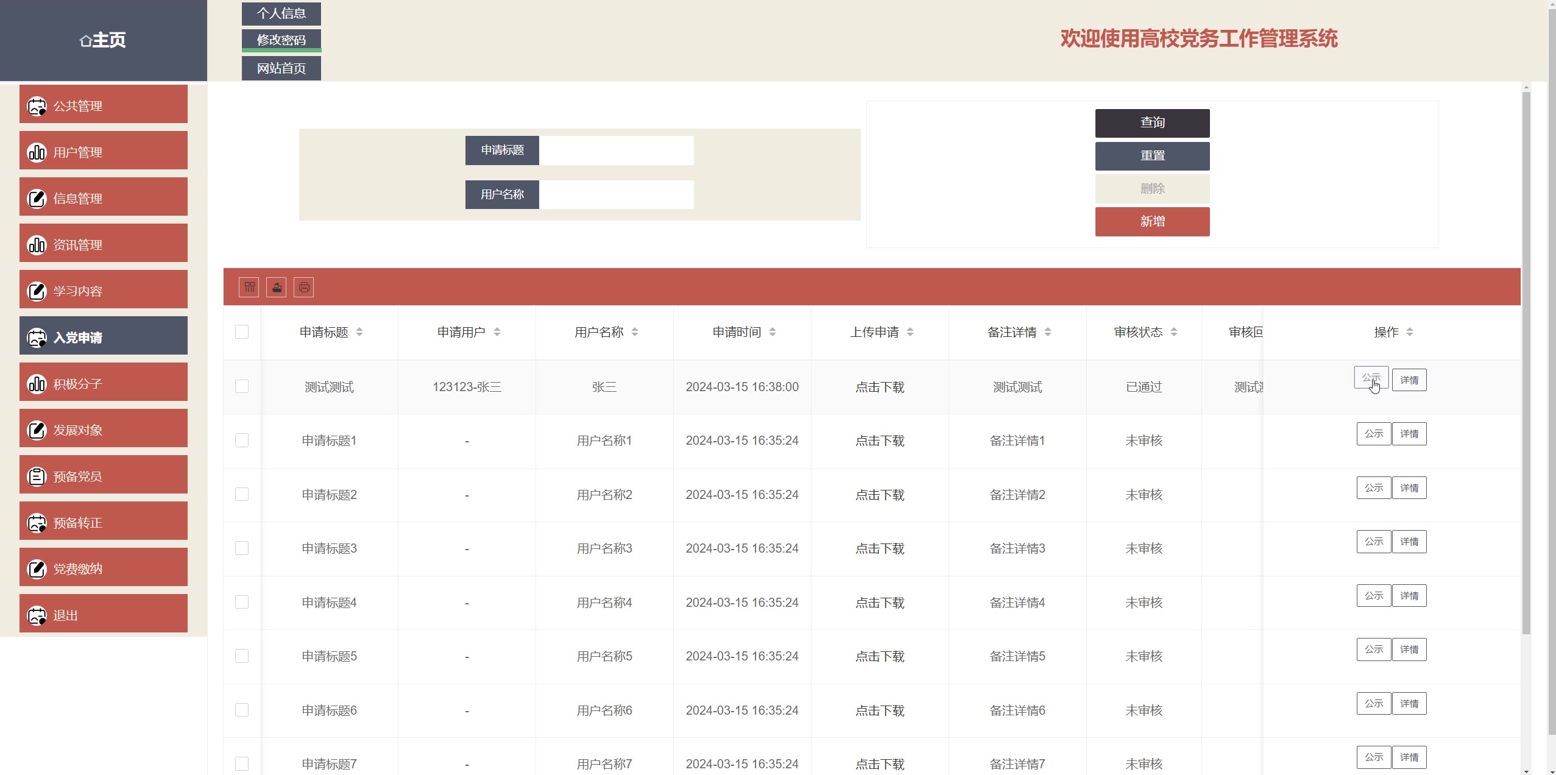Sort by 申请标题 column arrows
Image resolution: width=1556 pixels, height=775 pixels.
(x=359, y=332)
